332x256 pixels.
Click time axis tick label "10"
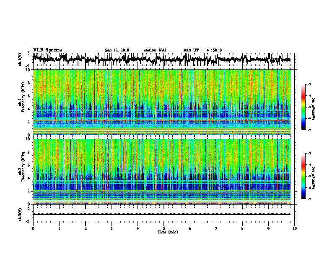click(295, 228)
